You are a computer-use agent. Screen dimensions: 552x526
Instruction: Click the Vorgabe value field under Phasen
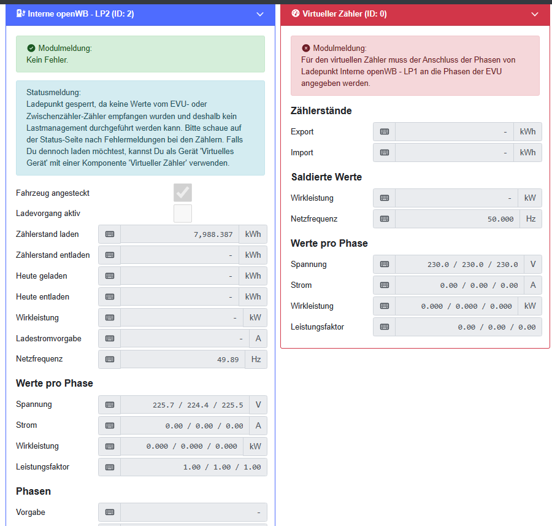(x=194, y=512)
